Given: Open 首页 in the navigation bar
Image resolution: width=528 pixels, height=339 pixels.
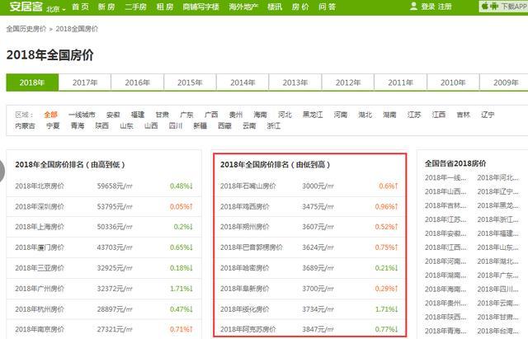Looking at the screenshot, I should [x=81, y=7].
